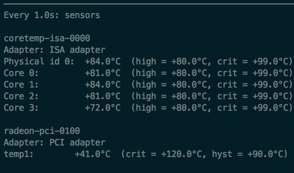Click the hyst = +90.0°C value

250,154
